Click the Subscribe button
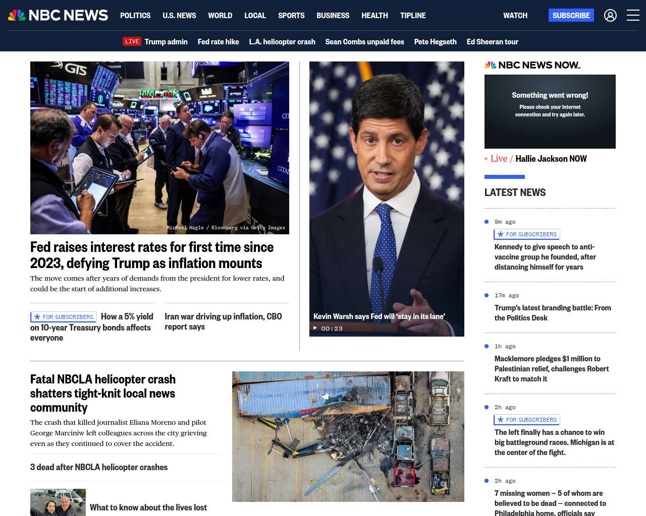Viewport: 646px width, 516px height. tap(571, 16)
